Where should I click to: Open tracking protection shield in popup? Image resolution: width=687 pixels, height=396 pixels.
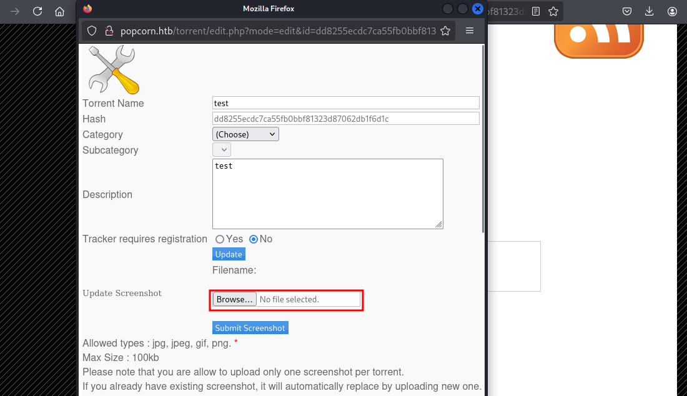point(92,31)
